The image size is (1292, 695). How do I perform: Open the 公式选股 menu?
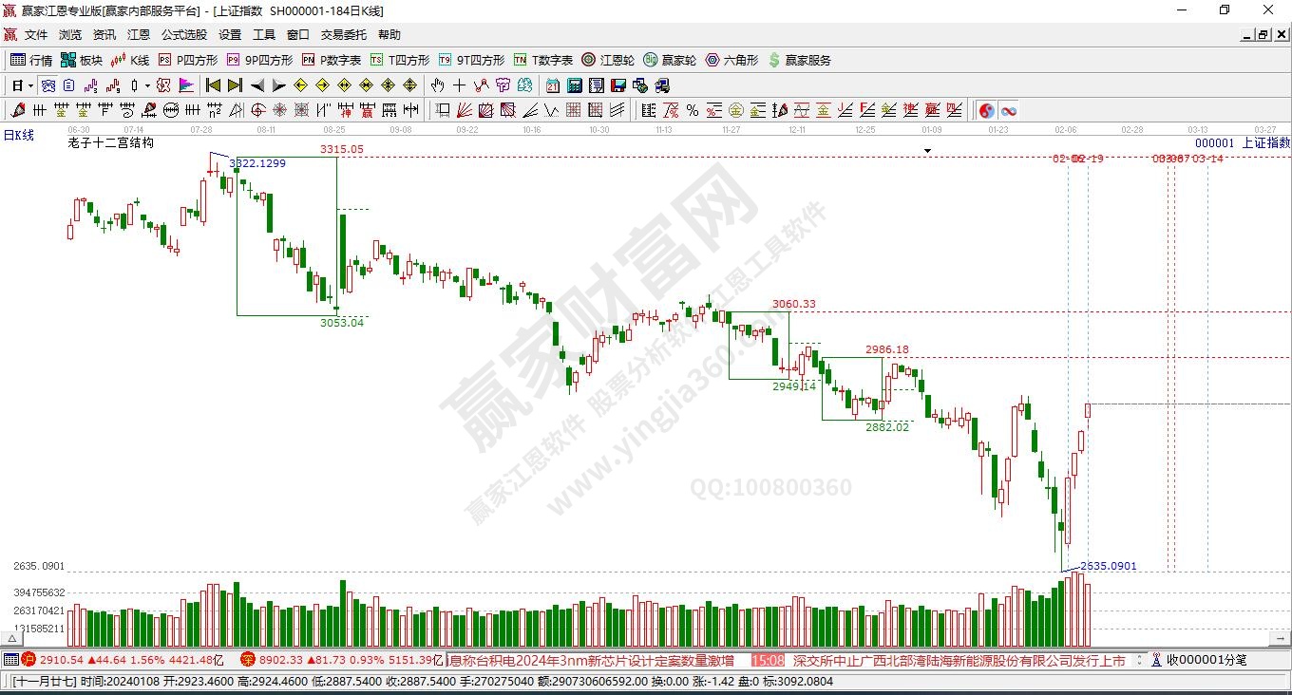pyautogui.click(x=183, y=35)
